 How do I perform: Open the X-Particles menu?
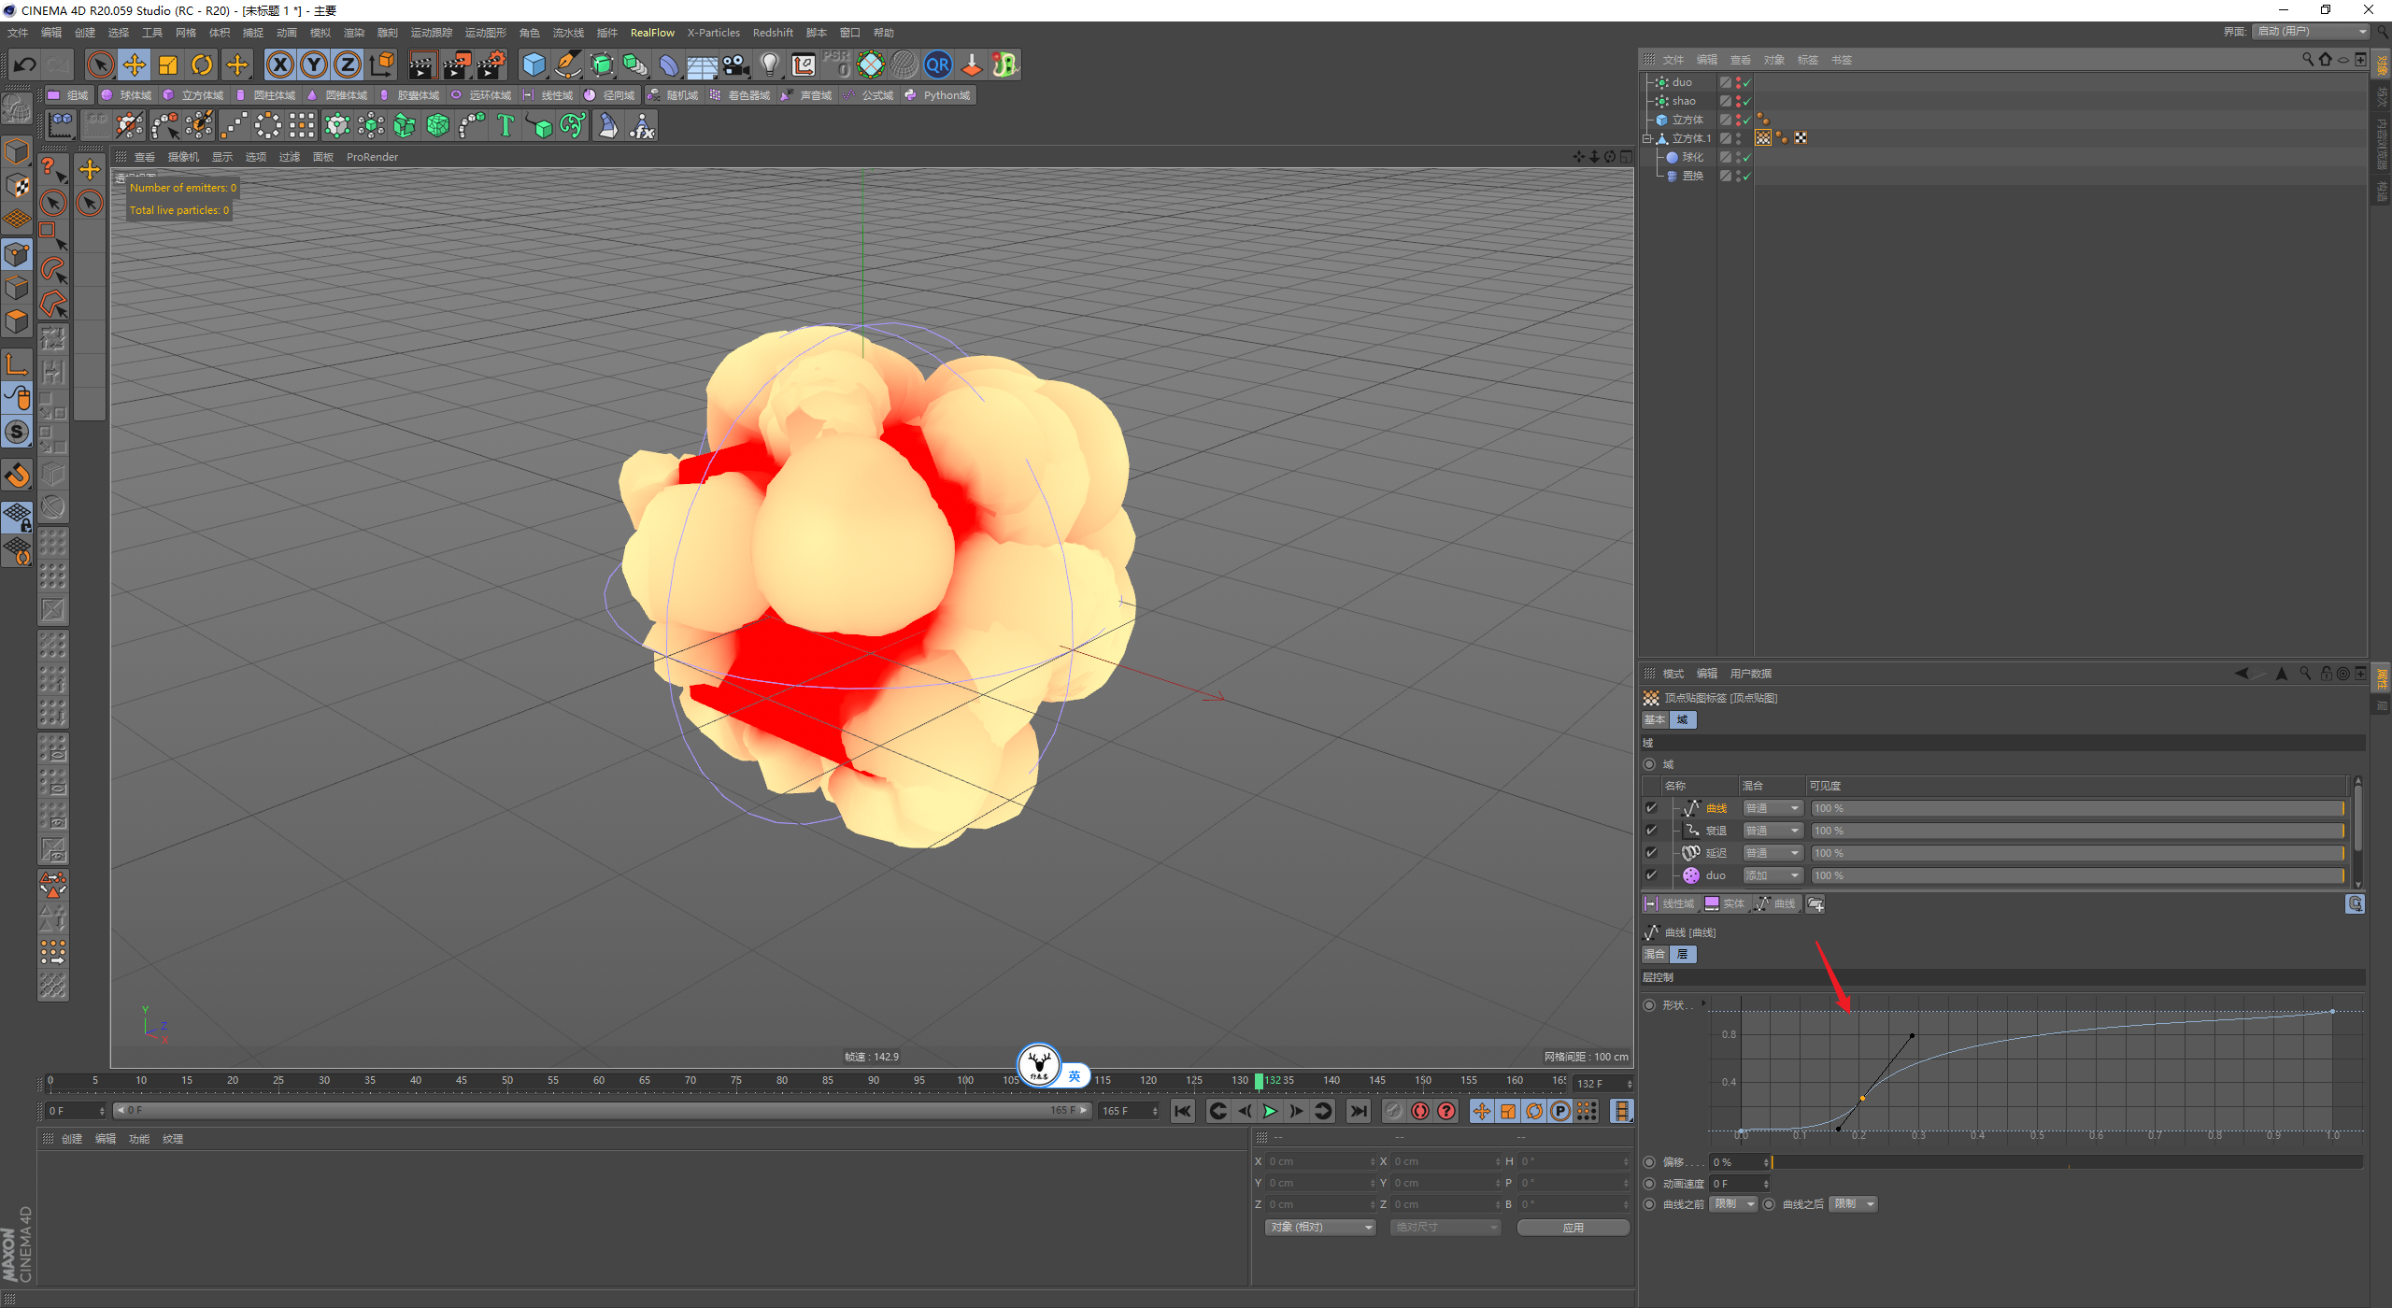pos(714,33)
